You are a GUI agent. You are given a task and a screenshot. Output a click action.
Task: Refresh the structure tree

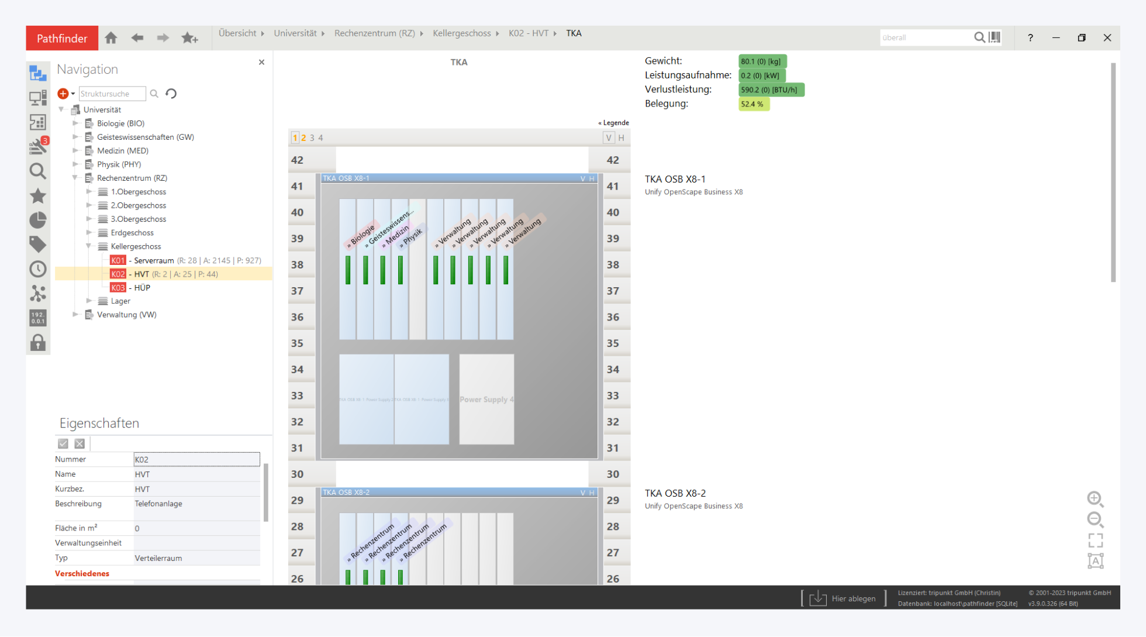(x=171, y=94)
